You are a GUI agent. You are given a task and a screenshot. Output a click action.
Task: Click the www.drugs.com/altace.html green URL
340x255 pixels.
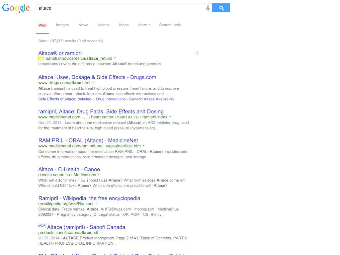[64, 83]
